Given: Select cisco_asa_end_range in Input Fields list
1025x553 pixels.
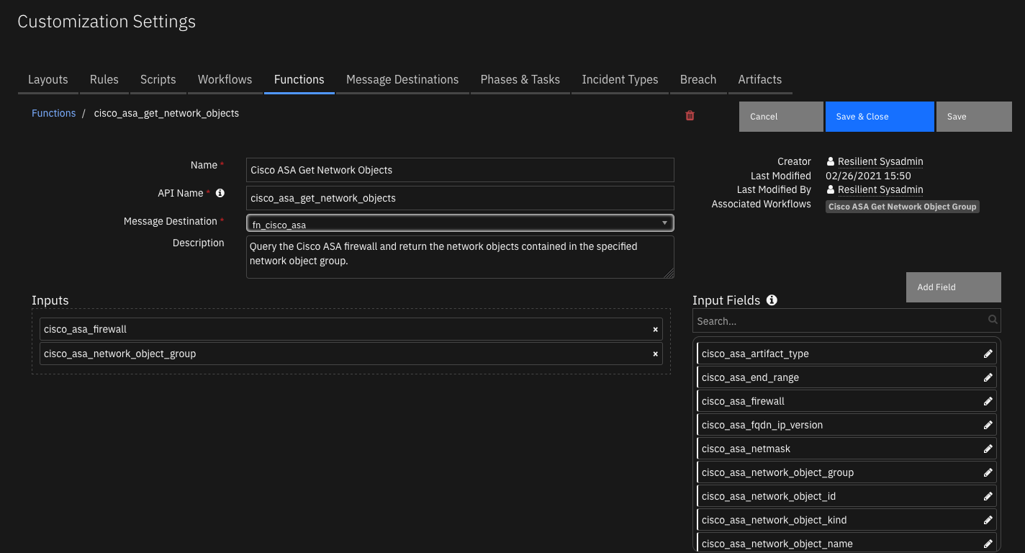Looking at the screenshot, I should tap(846, 377).
